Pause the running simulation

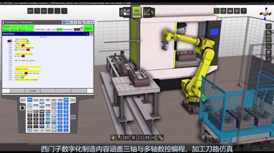tap(134, 137)
